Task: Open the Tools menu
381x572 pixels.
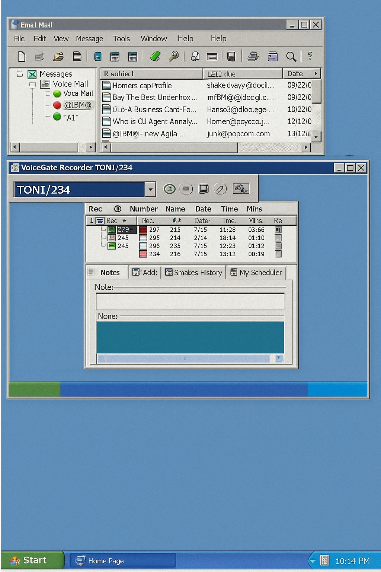Action: 121,39
